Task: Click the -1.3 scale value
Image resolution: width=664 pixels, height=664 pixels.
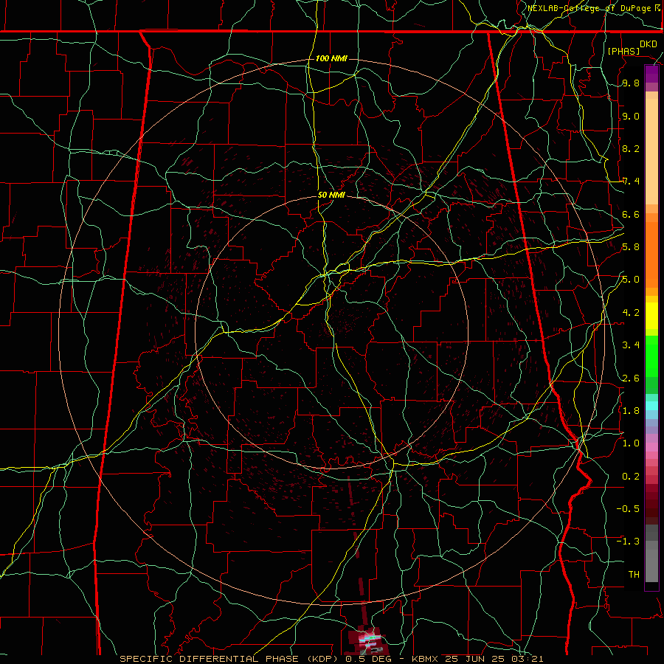Action: point(628,542)
